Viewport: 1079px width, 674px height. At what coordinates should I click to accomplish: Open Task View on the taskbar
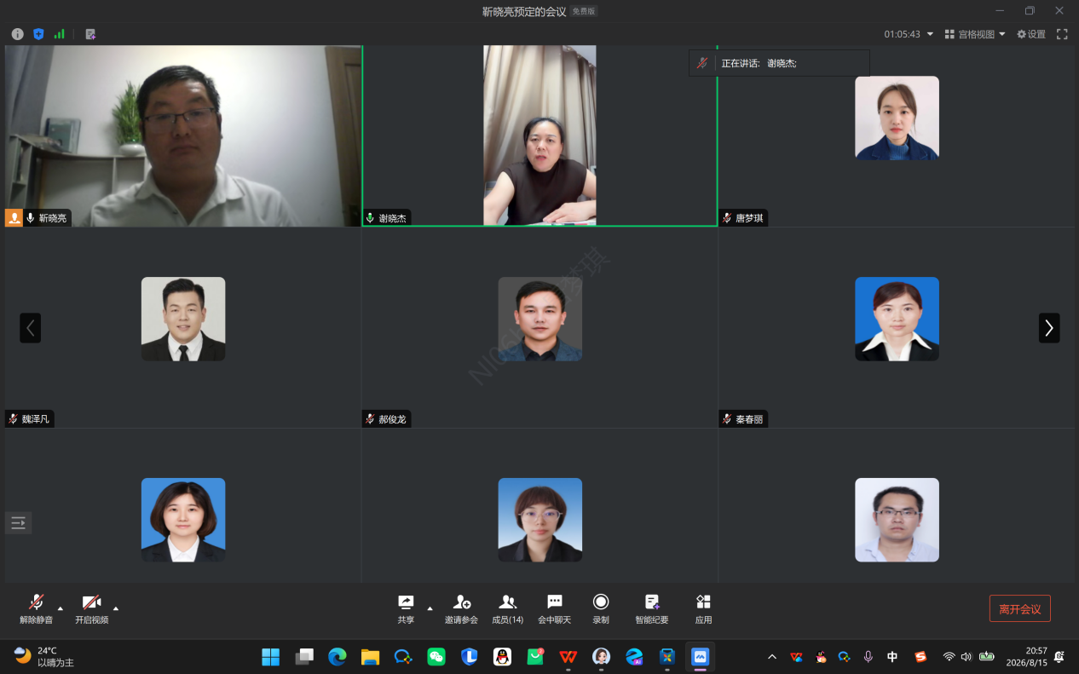[304, 656]
